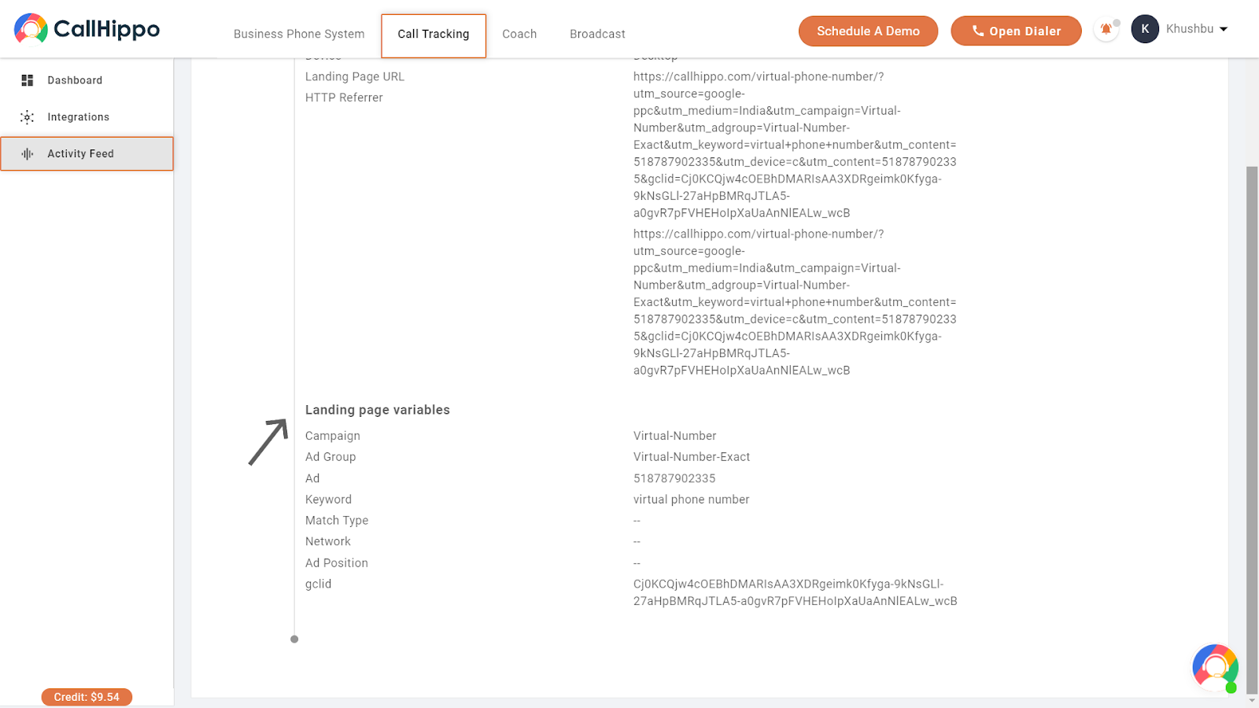The height and width of the screenshot is (708, 1259).
Task: Open the Business Phone System tab
Action: (x=299, y=34)
